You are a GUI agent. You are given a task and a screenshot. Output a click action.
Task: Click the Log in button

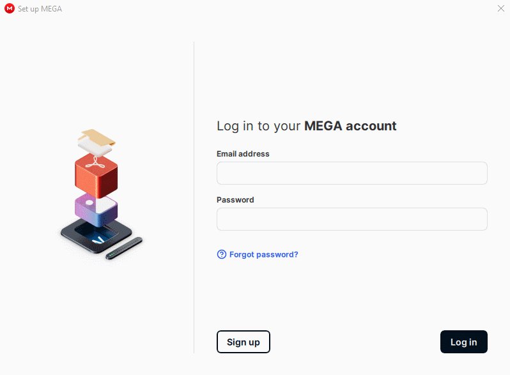coord(464,342)
